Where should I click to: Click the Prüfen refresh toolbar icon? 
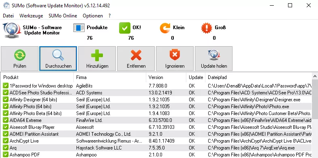pos(20,55)
